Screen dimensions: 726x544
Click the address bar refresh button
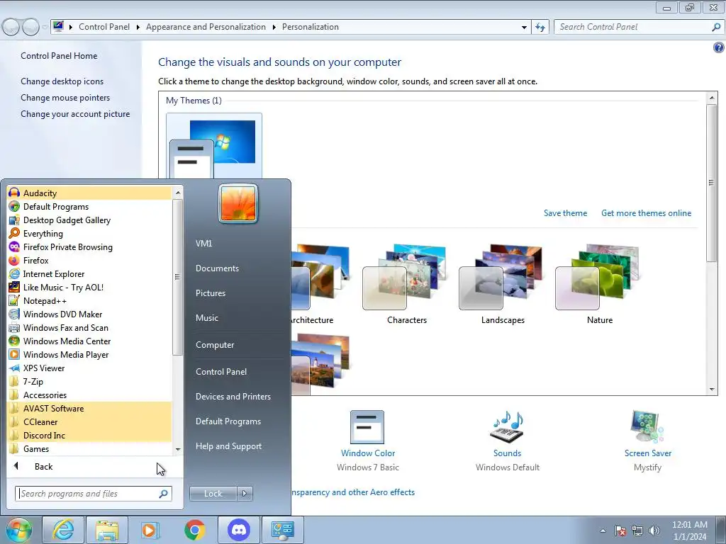[x=540, y=28]
